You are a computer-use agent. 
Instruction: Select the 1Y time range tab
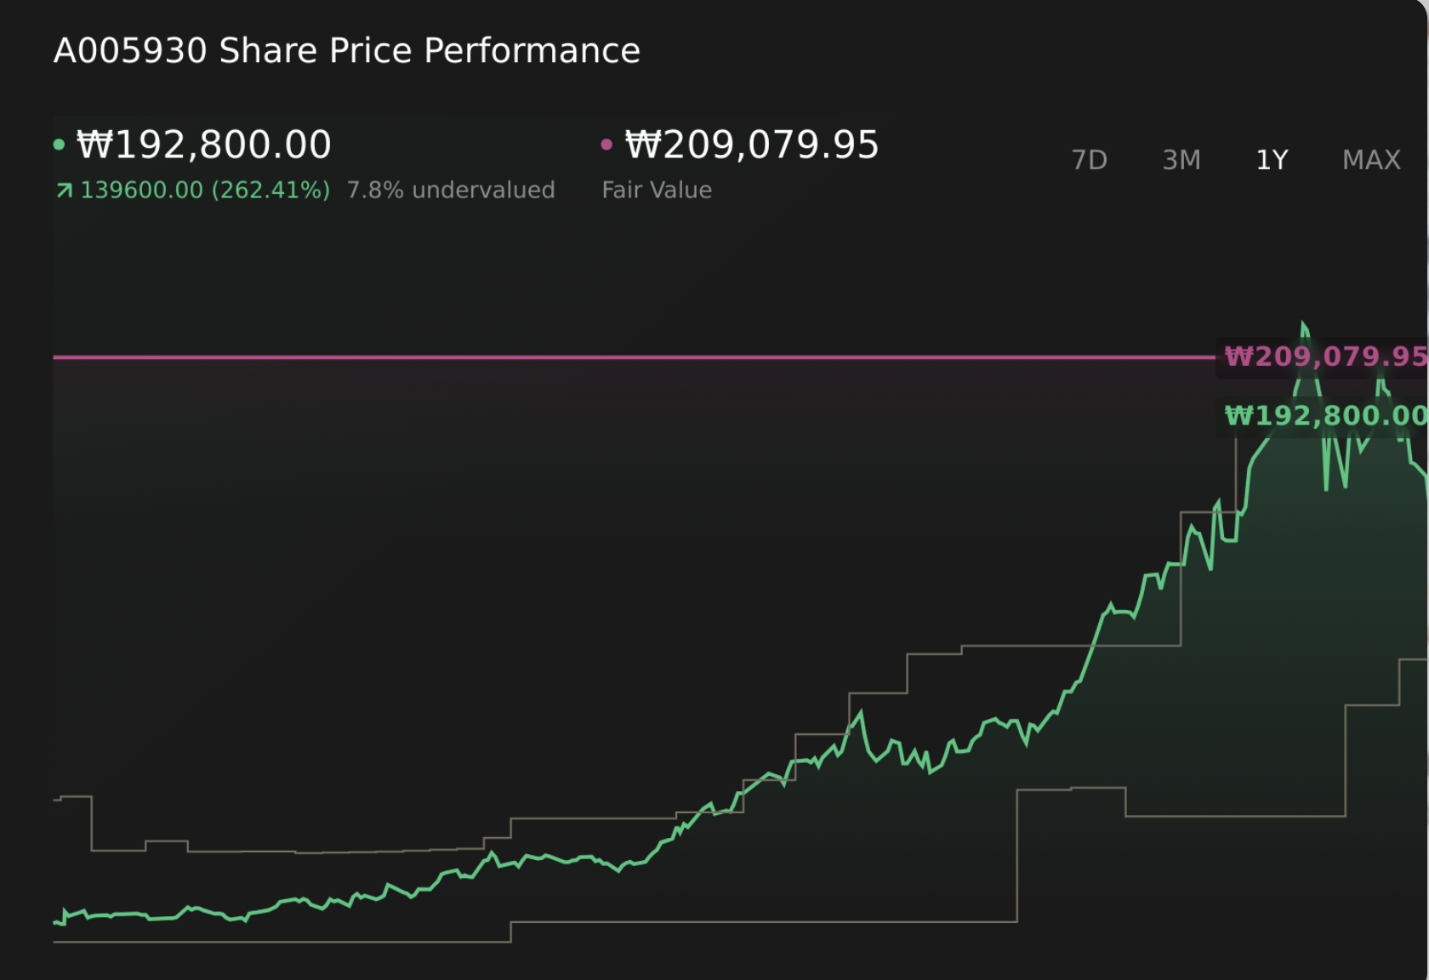pyautogui.click(x=1272, y=160)
